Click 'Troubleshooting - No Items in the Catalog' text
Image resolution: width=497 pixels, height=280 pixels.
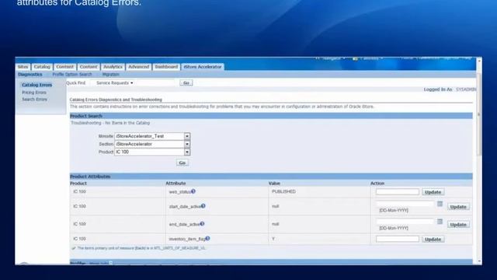point(110,123)
